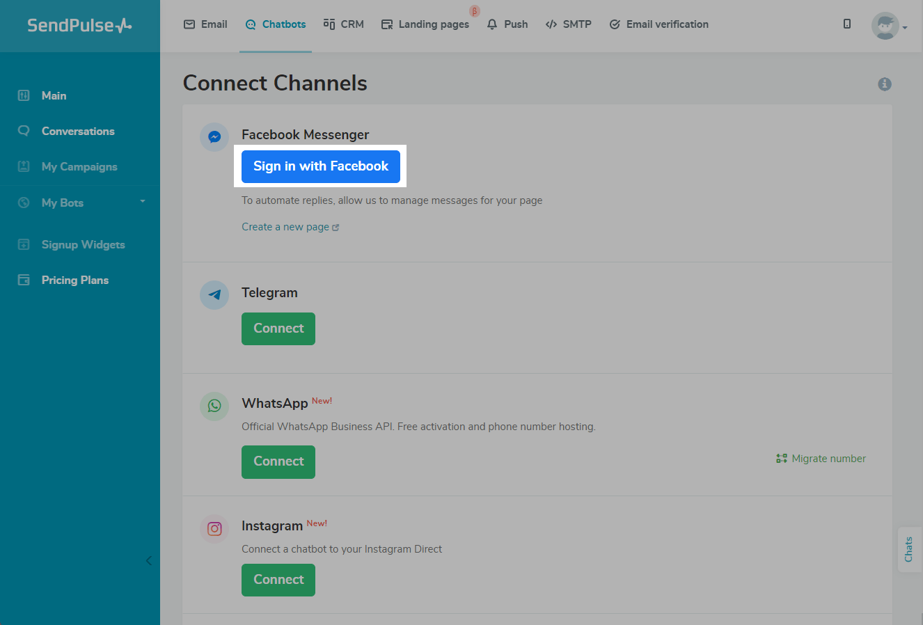The width and height of the screenshot is (923, 625).
Task: Open the CRM tab
Action: coord(344,24)
